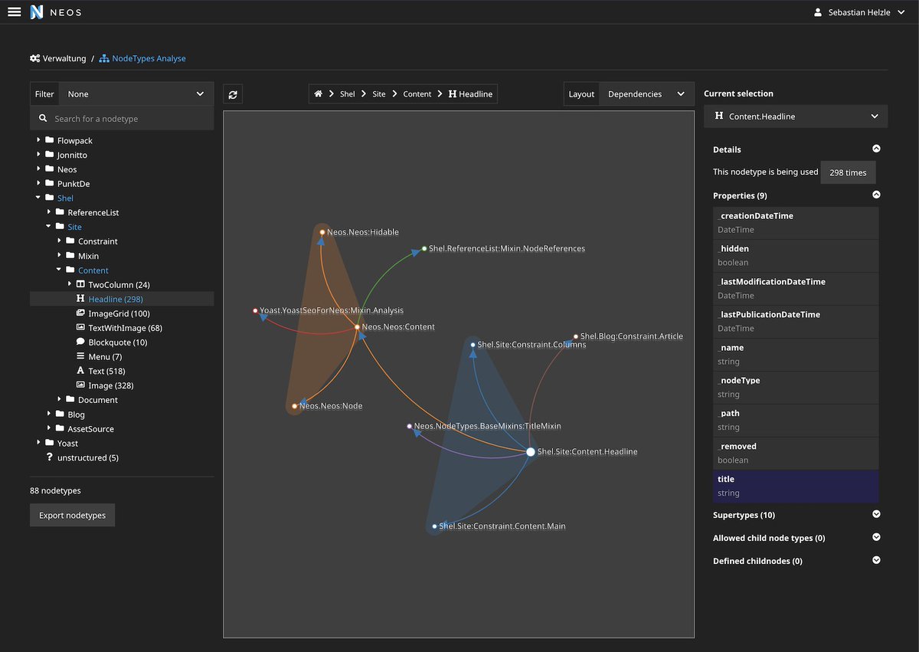Click Shel.Site:Constraint.Columns graph node

tap(473, 345)
